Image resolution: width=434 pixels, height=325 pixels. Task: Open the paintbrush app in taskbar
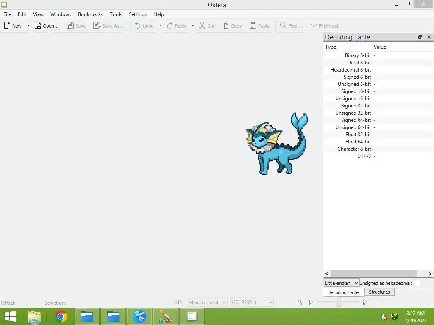click(166, 317)
